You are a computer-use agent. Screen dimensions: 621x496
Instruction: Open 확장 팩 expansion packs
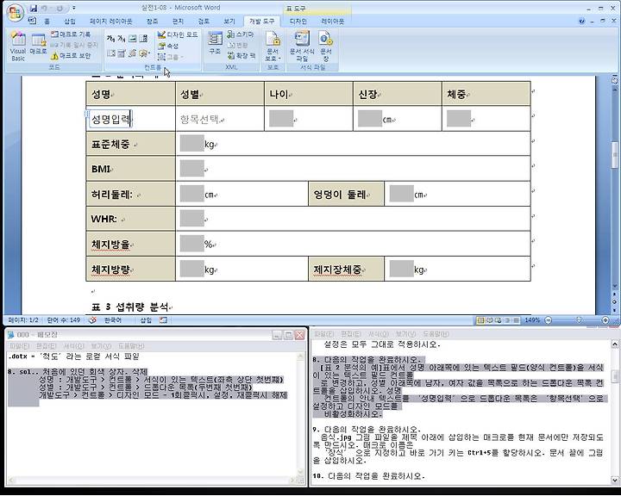click(241, 56)
